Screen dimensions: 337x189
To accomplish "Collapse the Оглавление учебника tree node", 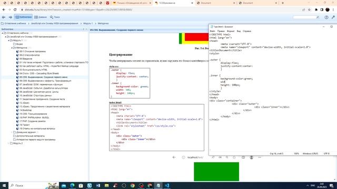I will [x=2, y=33].
